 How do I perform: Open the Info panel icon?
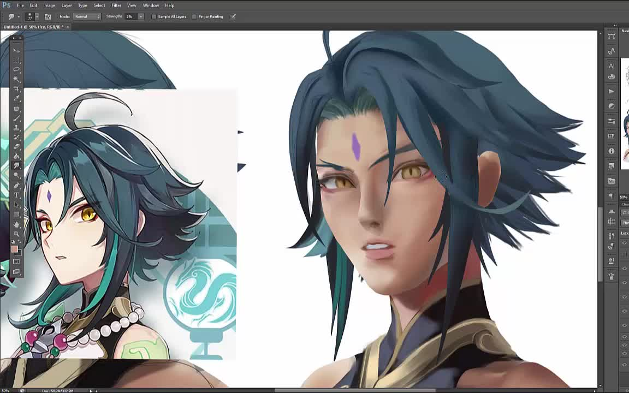pyautogui.click(x=612, y=151)
